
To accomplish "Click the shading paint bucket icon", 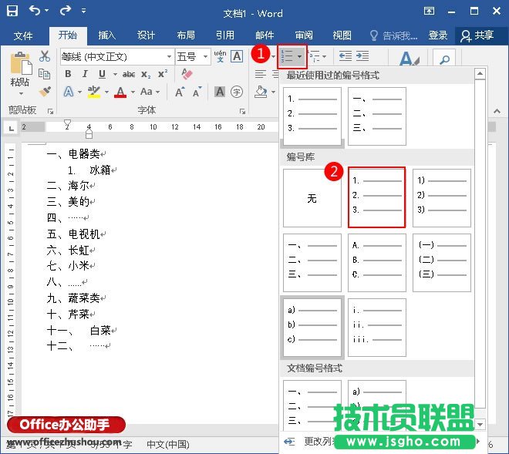I will [261, 92].
